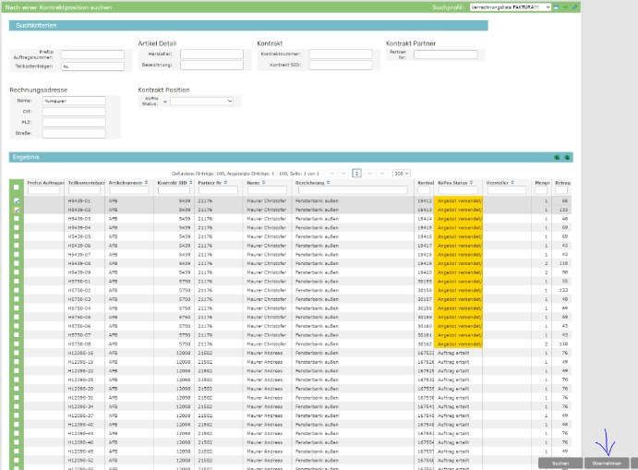This screenshot has width=638, height=470.
Task: Click the Suchen button
Action: coord(560,462)
